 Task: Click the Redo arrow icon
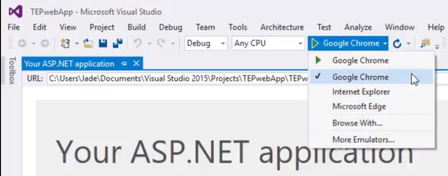click(x=161, y=43)
